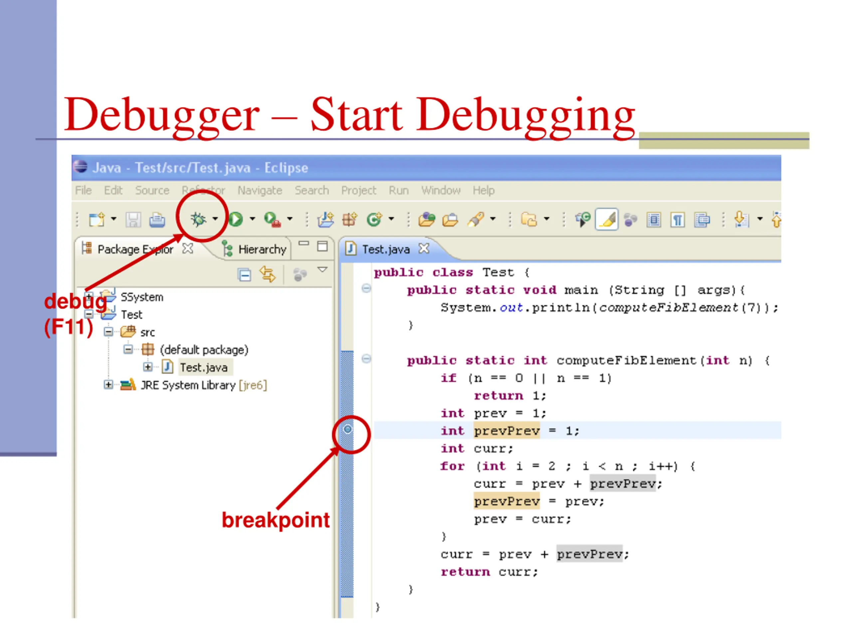Click the Next Annotation yellow arrow icon

pos(742,220)
